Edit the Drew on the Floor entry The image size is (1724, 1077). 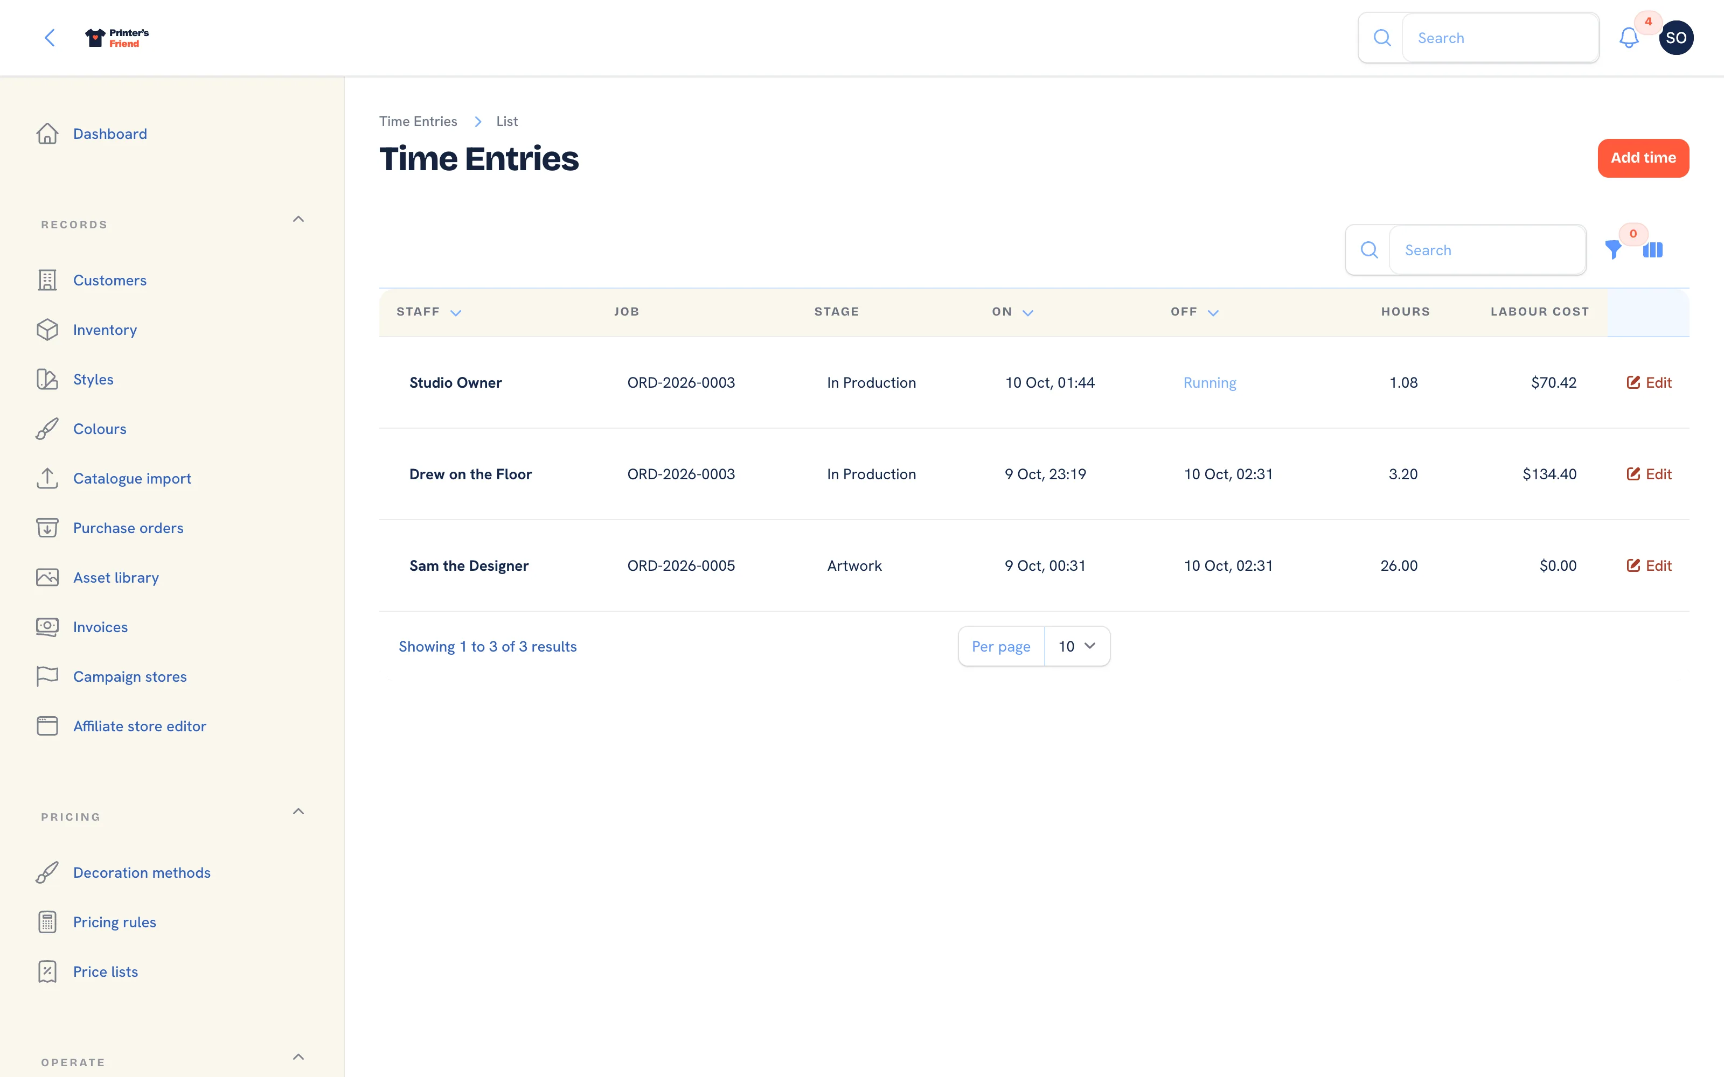[1649, 474]
